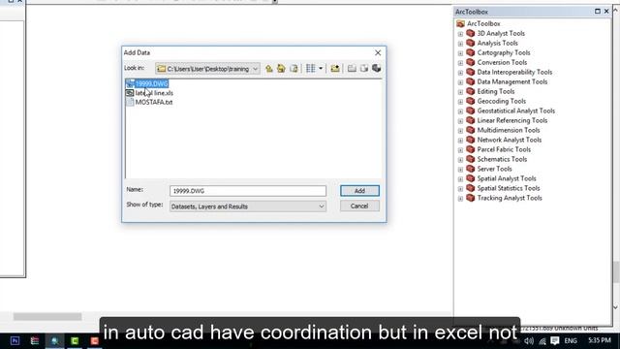Viewport: 620px width, 349px height.
Task: Expand Conversion Tools
Action: (x=460, y=63)
